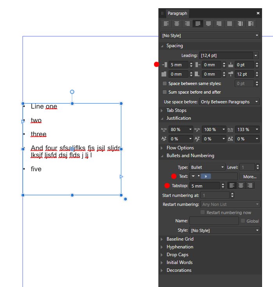
Task: Expand the Tab Stops section
Action: [162, 111]
